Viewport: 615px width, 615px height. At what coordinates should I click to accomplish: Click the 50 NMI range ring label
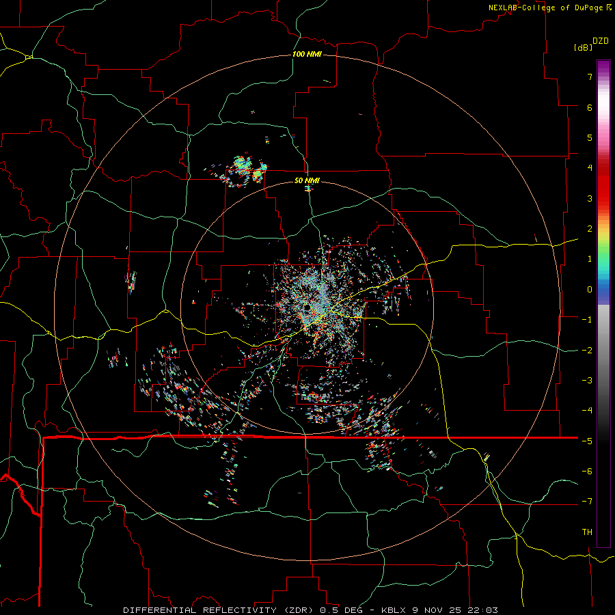[x=307, y=180]
